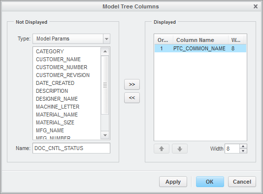263x194 pixels.
Task: Click the Column Name header
Action: pyautogui.click(x=200, y=40)
